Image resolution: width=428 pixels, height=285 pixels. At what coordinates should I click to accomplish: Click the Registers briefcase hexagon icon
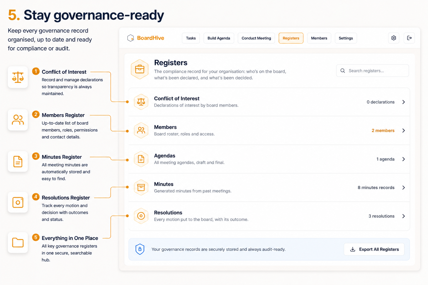click(x=140, y=69)
